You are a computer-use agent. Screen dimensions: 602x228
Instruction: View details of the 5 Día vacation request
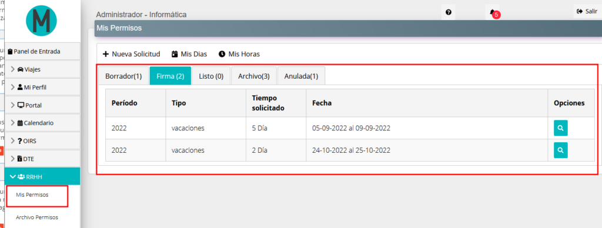click(x=560, y=128)
